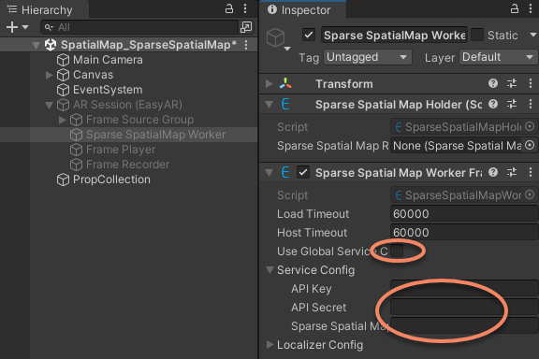Open the Inspector panel three-dot menu
The width and height of the screenshot is (539, 359).
coord(531,8)
